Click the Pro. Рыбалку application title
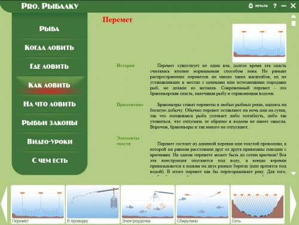Viewport: 299px width, 225px height. 50,6
